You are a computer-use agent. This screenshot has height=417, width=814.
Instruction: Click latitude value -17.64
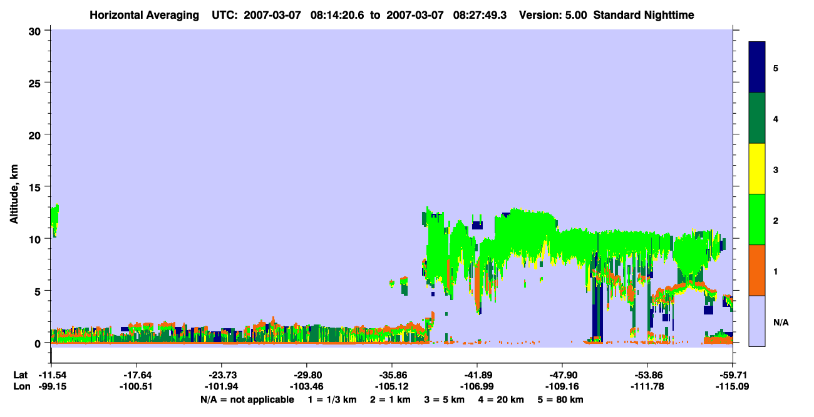[x=137, y=375]
